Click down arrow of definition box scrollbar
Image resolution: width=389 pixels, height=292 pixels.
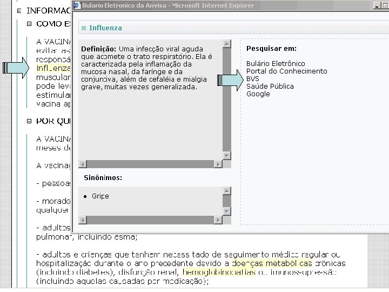coord(227,156)
